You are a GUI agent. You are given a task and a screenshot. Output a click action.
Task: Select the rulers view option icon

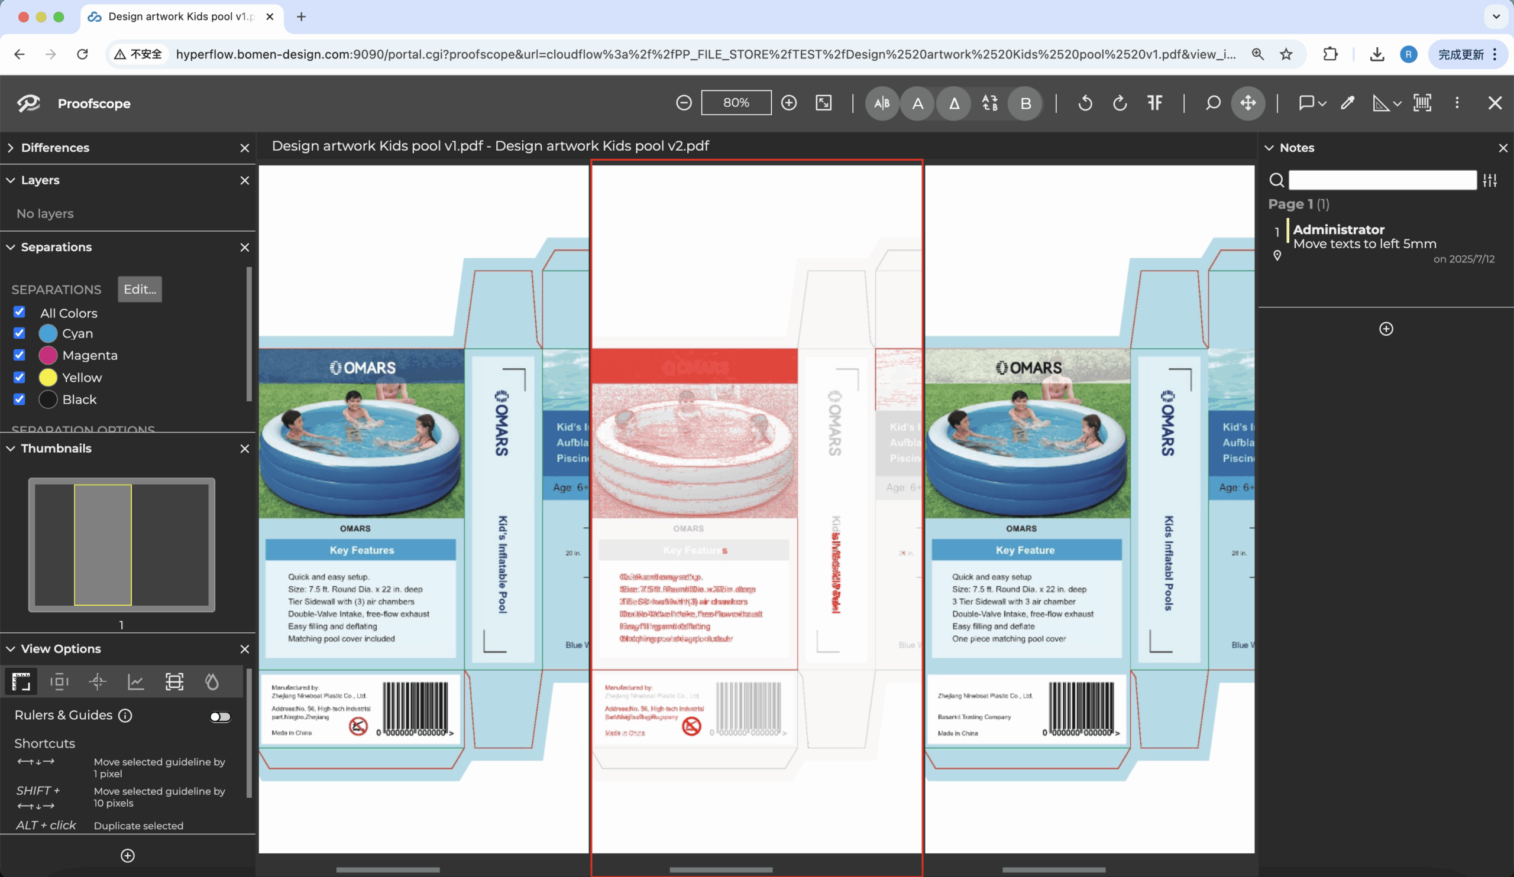click(x=21, y=682)
